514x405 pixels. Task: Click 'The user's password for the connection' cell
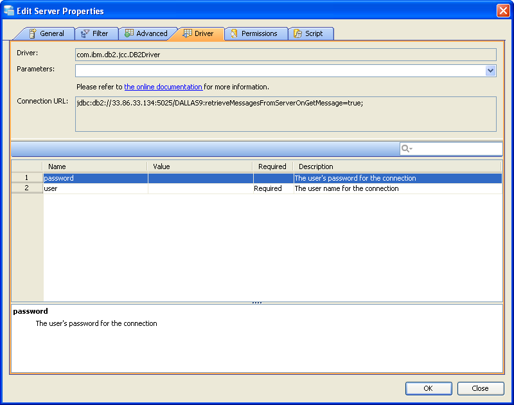point(398,178)
